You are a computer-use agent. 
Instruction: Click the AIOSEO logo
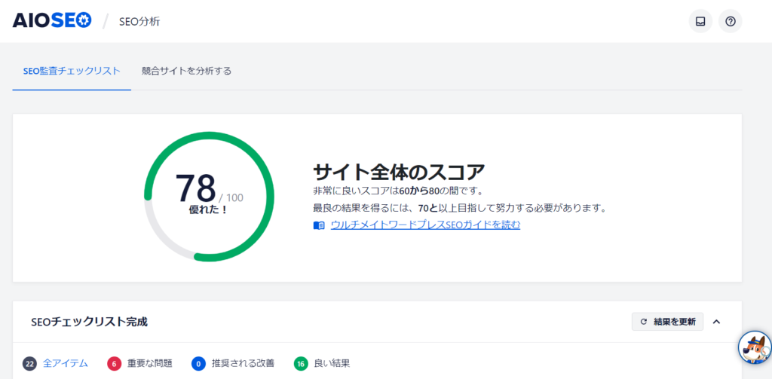click(52, 21)
